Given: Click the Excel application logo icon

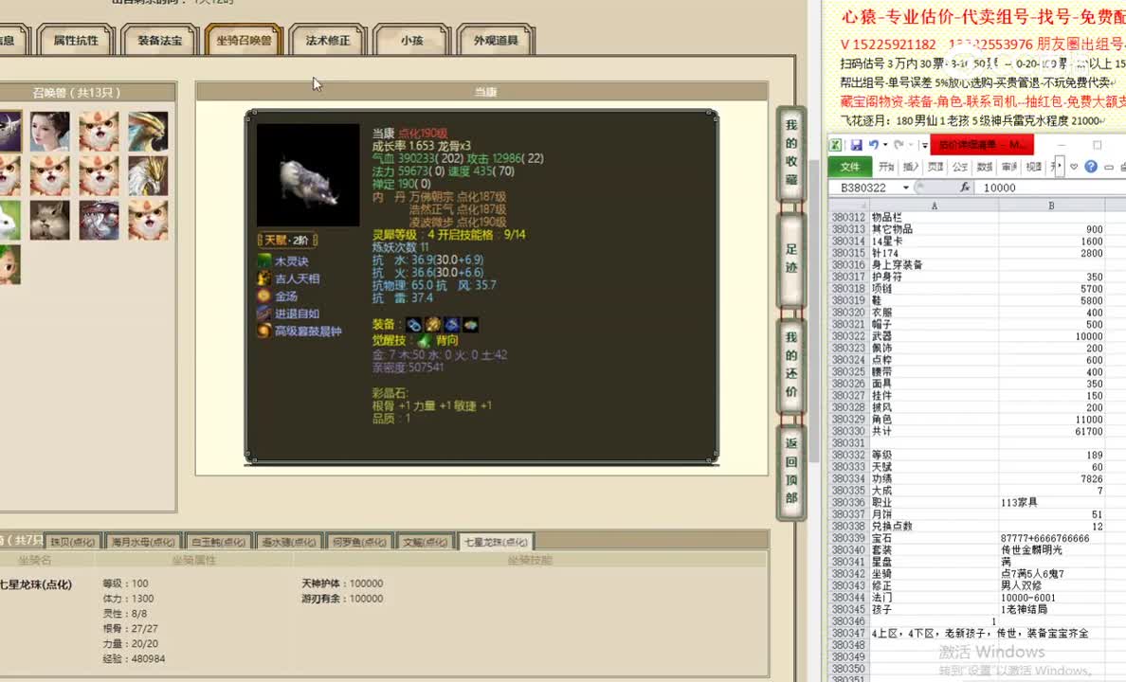Looking at the screenshot, I should click(x=836, y=145).
